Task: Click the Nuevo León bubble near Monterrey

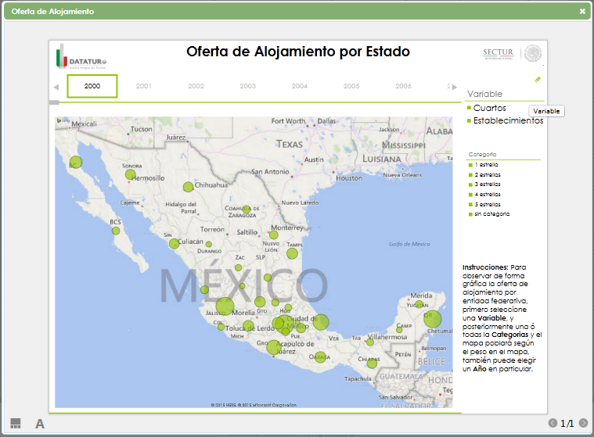Action: [273, 235]
